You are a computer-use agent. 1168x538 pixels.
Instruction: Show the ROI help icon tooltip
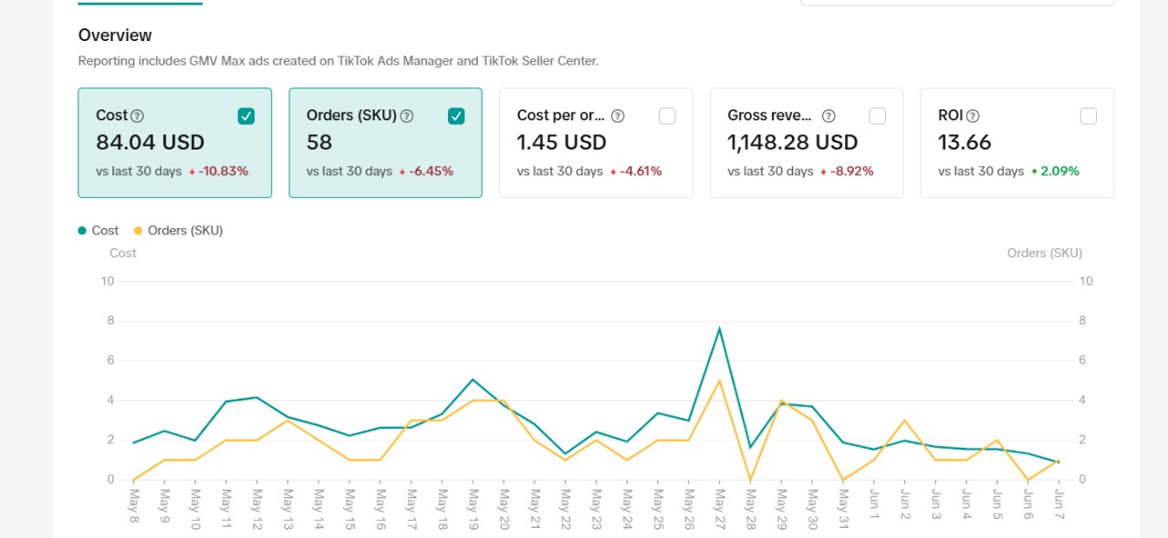coord(973,116)
